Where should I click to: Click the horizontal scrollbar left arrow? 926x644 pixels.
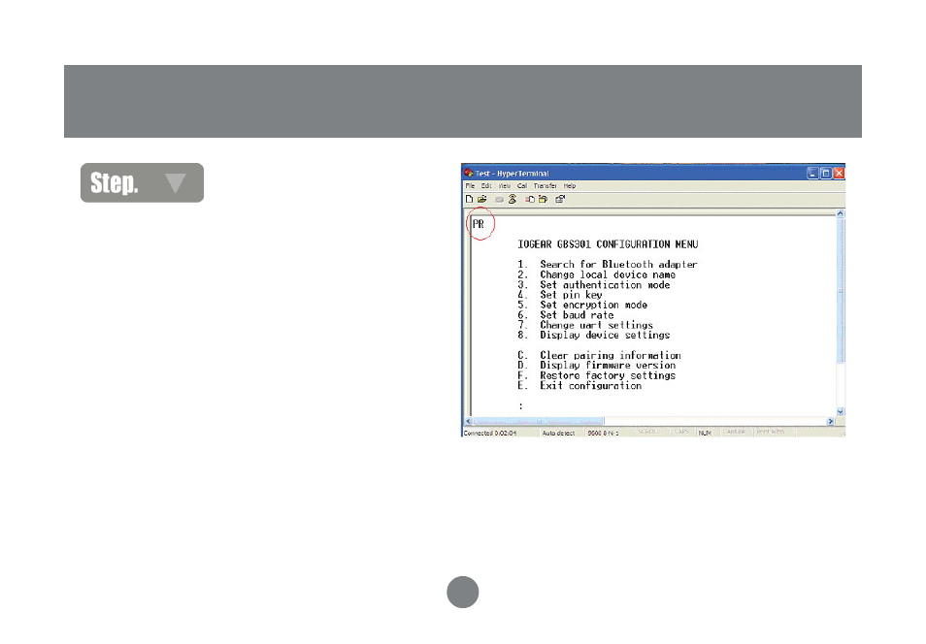(x=468, y=422)
